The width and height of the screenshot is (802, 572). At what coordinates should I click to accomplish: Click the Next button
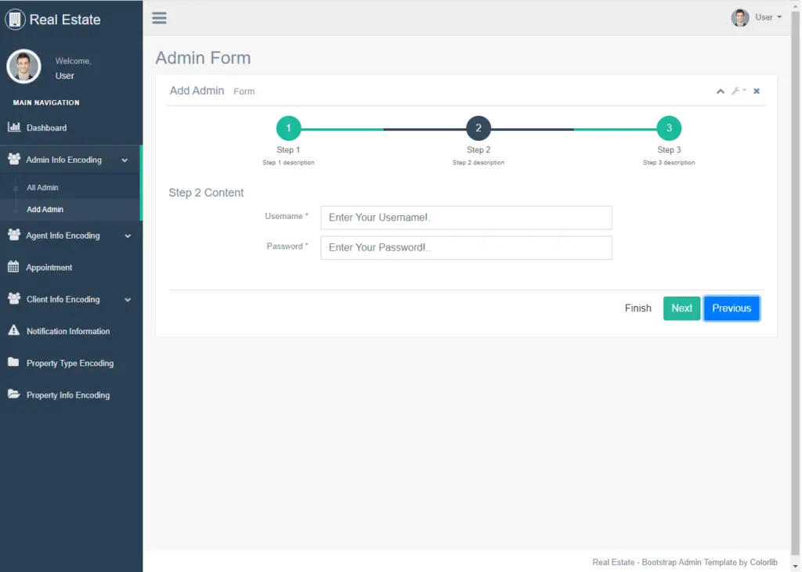[681, 308]
